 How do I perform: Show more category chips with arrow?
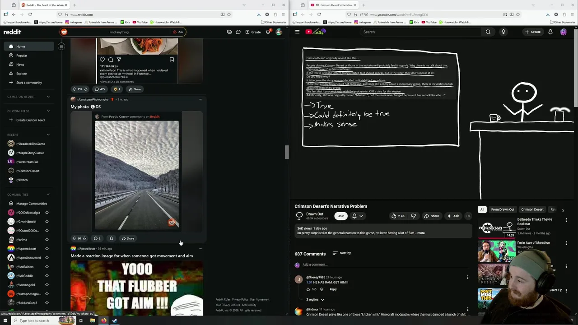(x=563, y=210)
